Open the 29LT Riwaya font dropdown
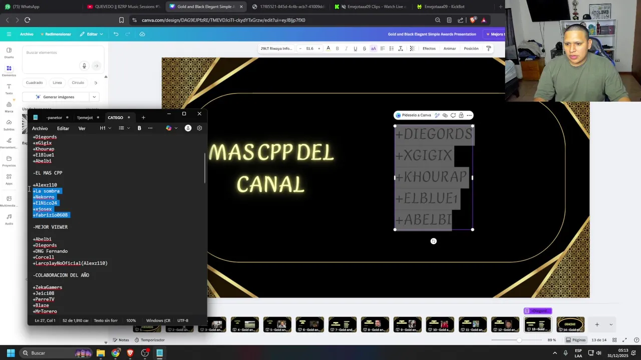Image resolution: width=641 pixels, height=360 pixels. (276, 48)
